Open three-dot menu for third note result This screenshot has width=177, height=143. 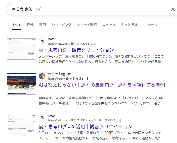pos(120,120)
